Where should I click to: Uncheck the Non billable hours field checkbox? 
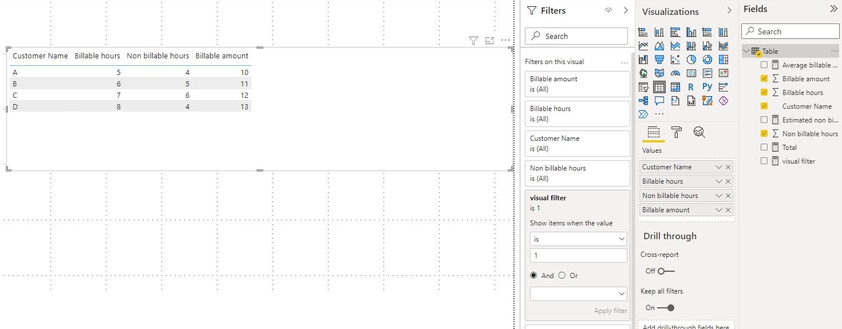click(764, 134)
